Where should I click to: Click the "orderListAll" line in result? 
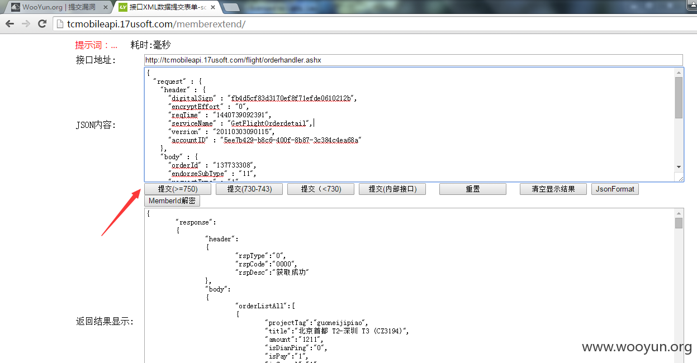point(265,305)
